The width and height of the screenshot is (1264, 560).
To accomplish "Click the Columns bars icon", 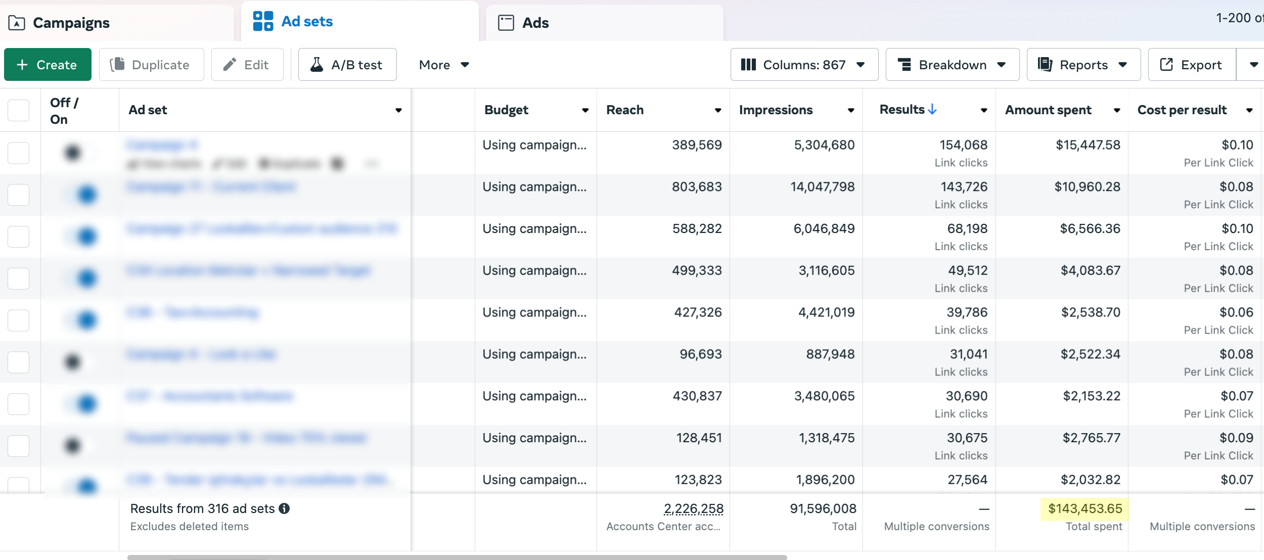I will [748, 65].
